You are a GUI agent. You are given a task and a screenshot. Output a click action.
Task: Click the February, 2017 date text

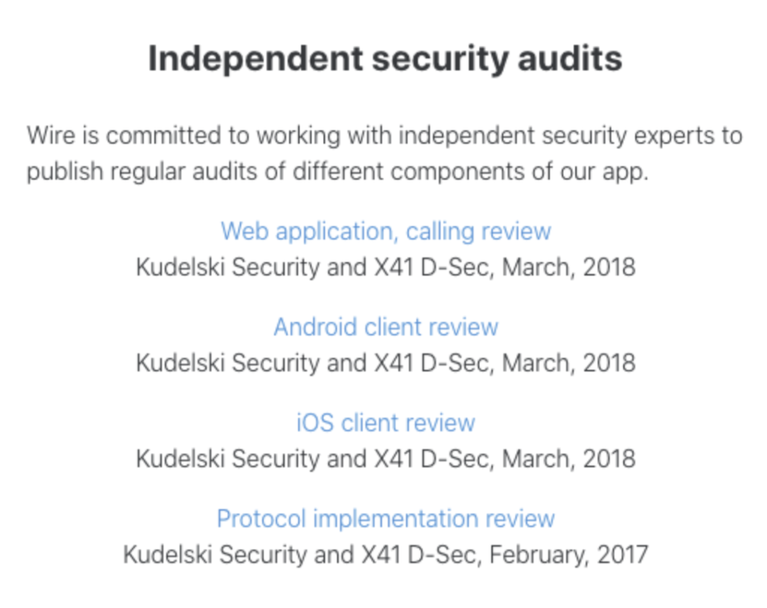568,555
